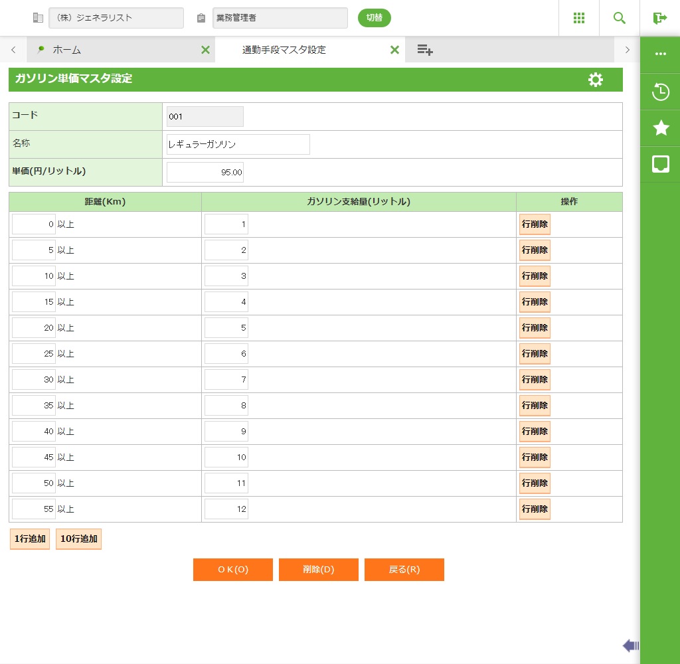This screenshot has width=680, height=664.
Task: Click the add new tab icon
Action: point(425,50)
